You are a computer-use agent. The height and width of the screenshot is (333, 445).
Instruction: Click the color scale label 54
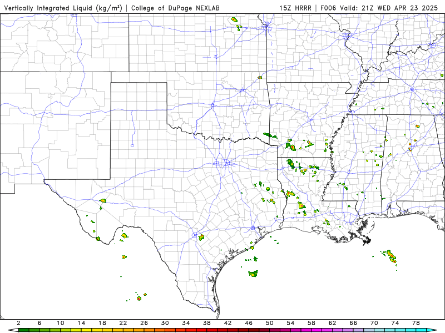pos(290,323)
